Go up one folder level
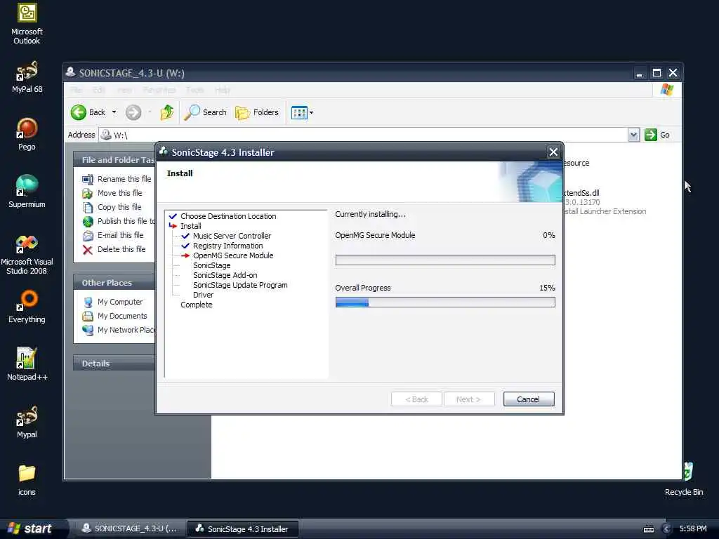Screen dimensions: 719x539 tap(167, 112)
